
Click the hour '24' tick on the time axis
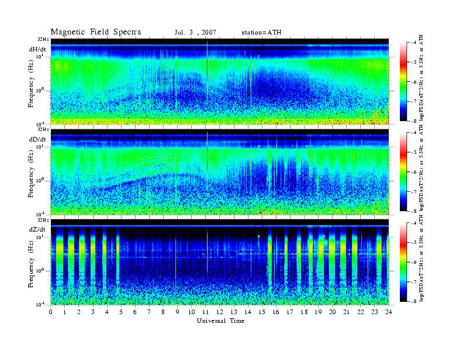coord(389,312)
